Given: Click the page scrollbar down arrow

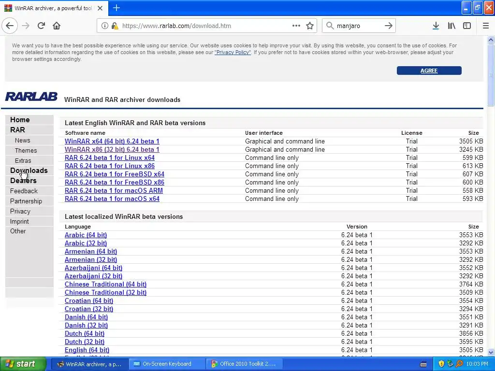Looking at the screenshot, I should coord(491,352).
